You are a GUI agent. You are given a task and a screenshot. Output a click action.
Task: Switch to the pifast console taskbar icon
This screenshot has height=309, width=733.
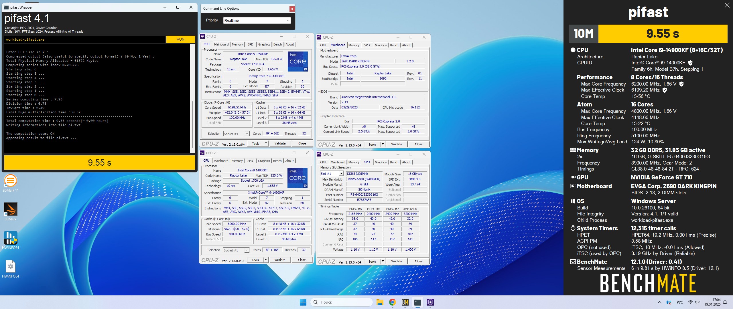click(417, 302)
